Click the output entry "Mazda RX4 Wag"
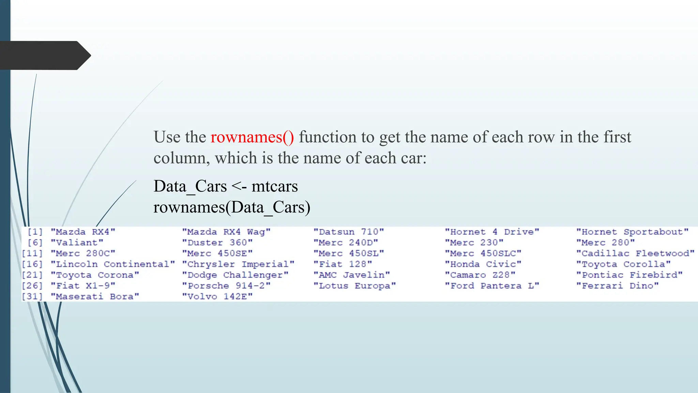The width and height of the screenshot is (698, 393). point(226,232)
